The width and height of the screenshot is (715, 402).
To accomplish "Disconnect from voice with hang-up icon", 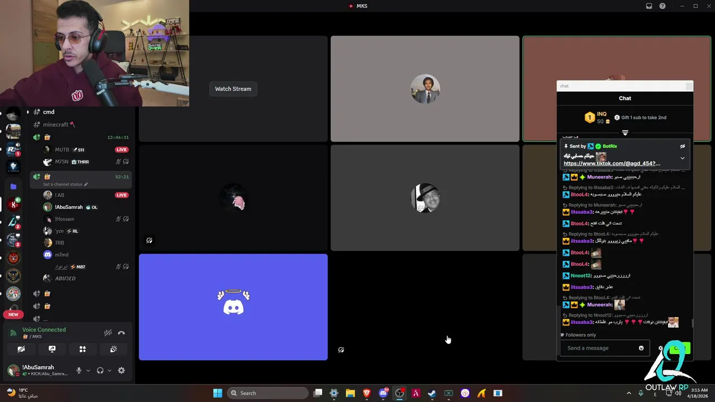I will click(x=121, y=333).
